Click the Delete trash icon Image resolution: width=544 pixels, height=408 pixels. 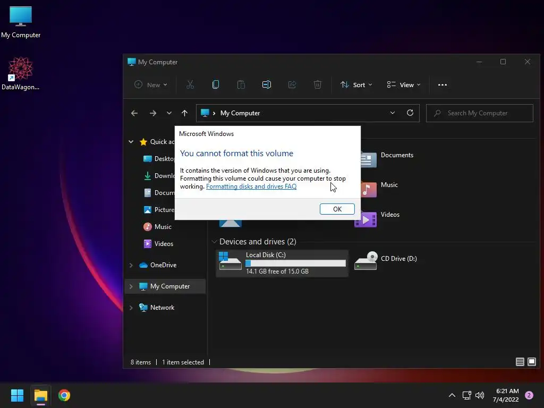coord(318,84)
